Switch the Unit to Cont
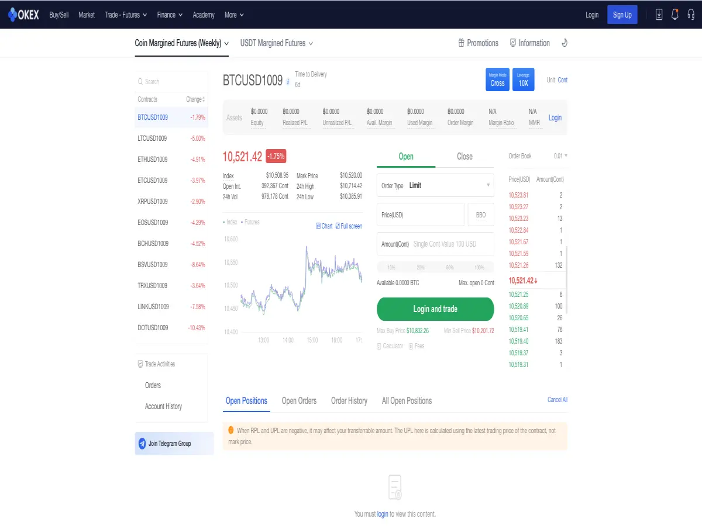The image size is (702, 526). [x=562, y=80]
